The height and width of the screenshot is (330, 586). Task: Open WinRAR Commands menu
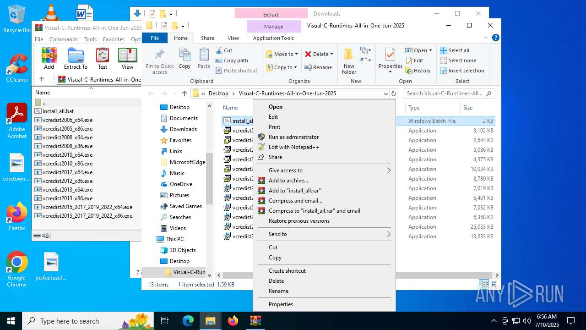click(x=64, y=39)
